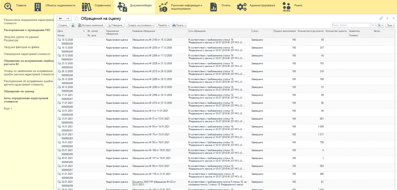Select Обращение исх.№ 2183 от 15.12.2020
397x190 pixels.
coord(152,40)
